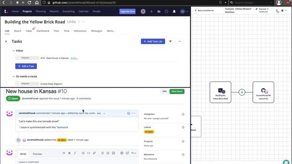
Task: Add a task list checkbox icon in editor
Action: click(114, 153)
